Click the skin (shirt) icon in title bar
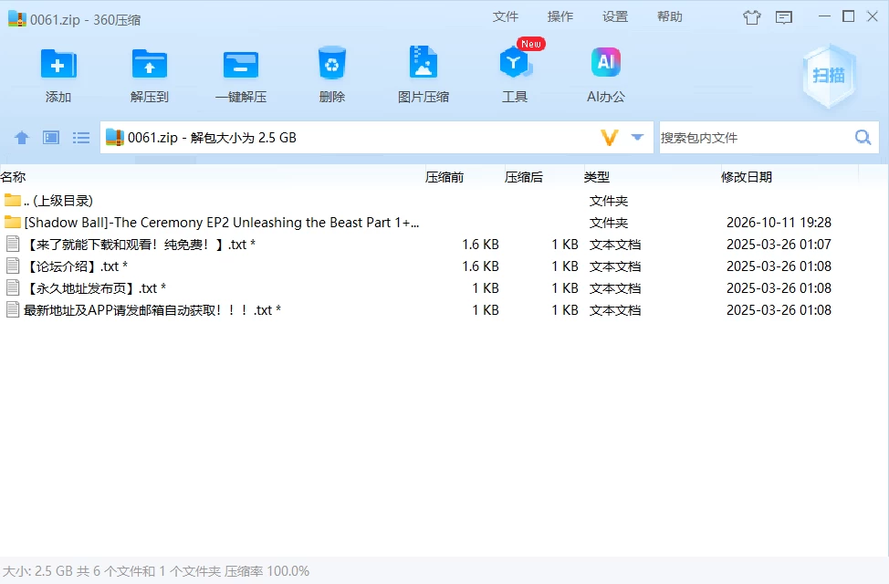This screenshot has height=584, width=889. (x=752, y=17)
